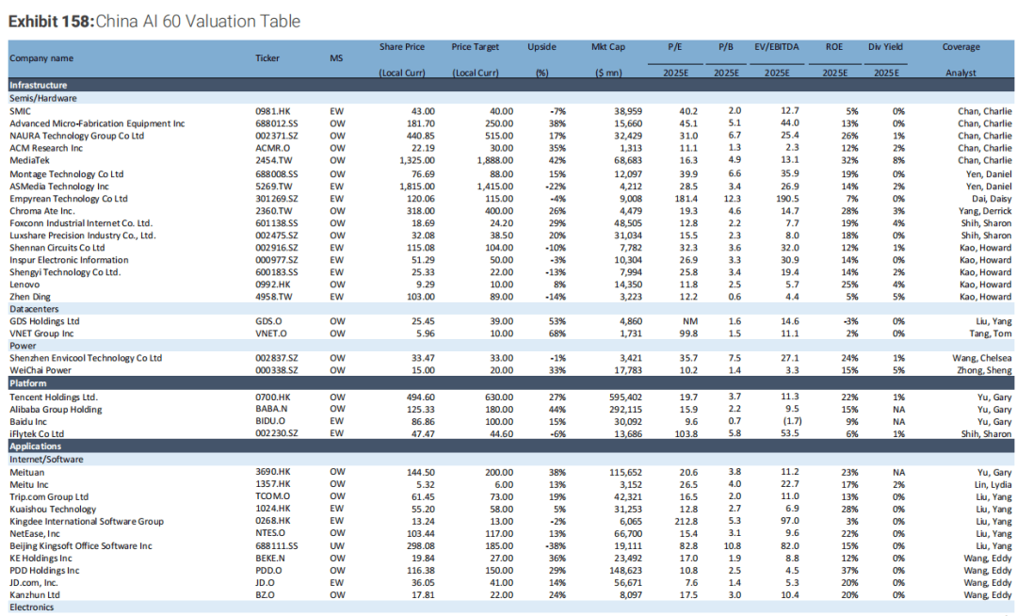Click the ticker "0981.HK"
The image size is (1017, 616).
273,111
